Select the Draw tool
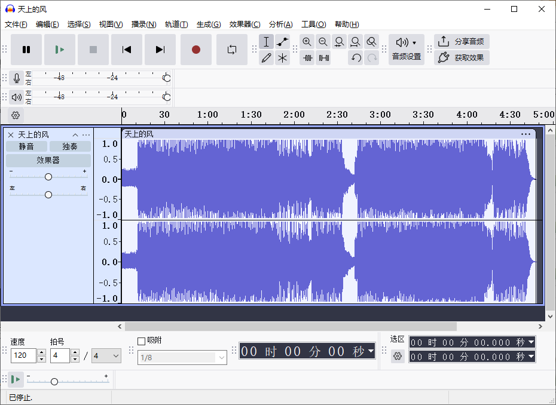The image size is (556, 405). (266, 59)
